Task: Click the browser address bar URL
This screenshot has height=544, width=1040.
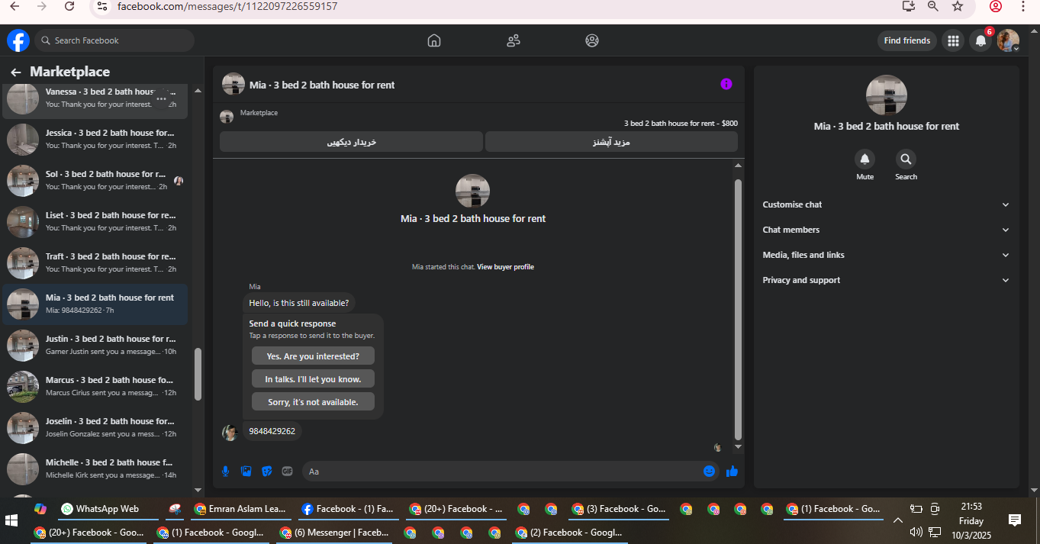Action: click(x=227, y=6)
